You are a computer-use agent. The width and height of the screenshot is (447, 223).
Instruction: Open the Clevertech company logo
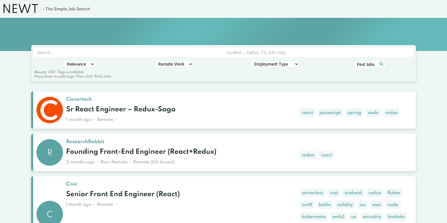pyautogui.click(x=50, y=110)
